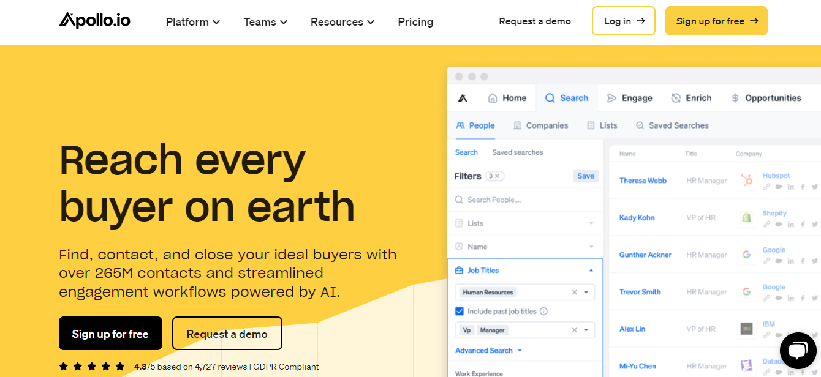Click the Manager tag chip
This screenshot has width=821, height=377.
[x=493, y=330]
